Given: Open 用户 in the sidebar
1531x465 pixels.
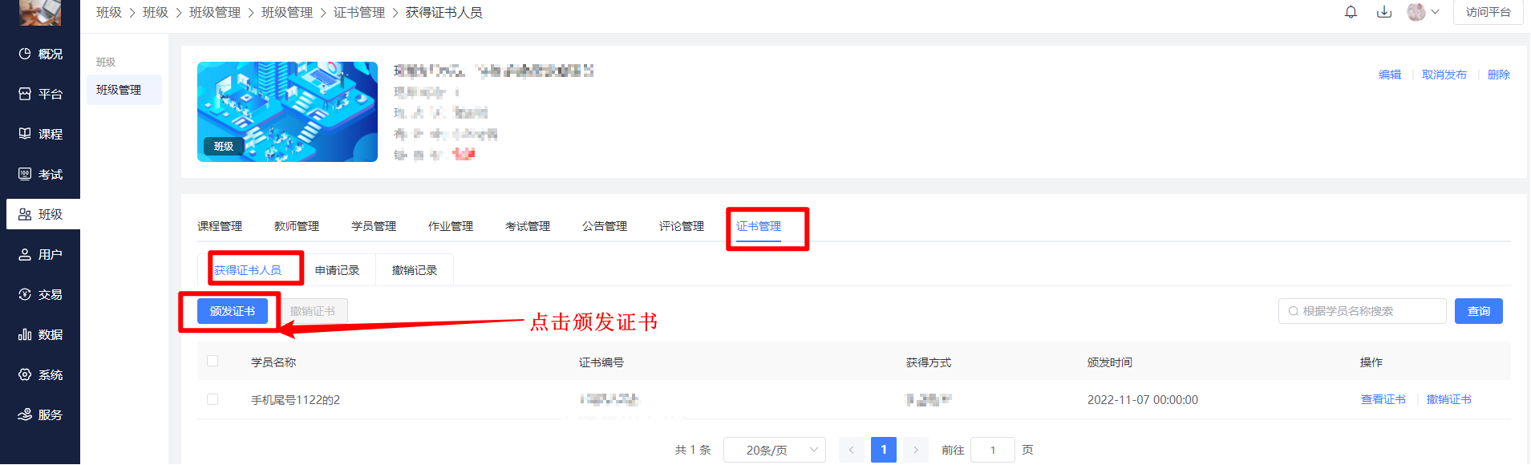Looking at the screenshot, I should pos(40,254).
